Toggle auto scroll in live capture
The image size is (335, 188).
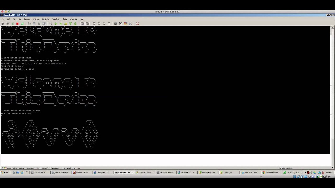[x=87, y=24]
